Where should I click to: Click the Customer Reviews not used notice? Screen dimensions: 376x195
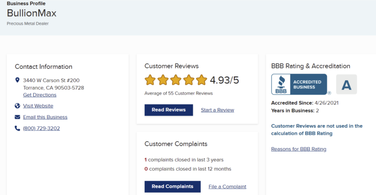pos(317,129)
